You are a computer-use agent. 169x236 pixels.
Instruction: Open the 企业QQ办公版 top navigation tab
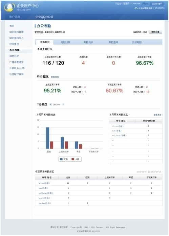click(x=44, y=17)
